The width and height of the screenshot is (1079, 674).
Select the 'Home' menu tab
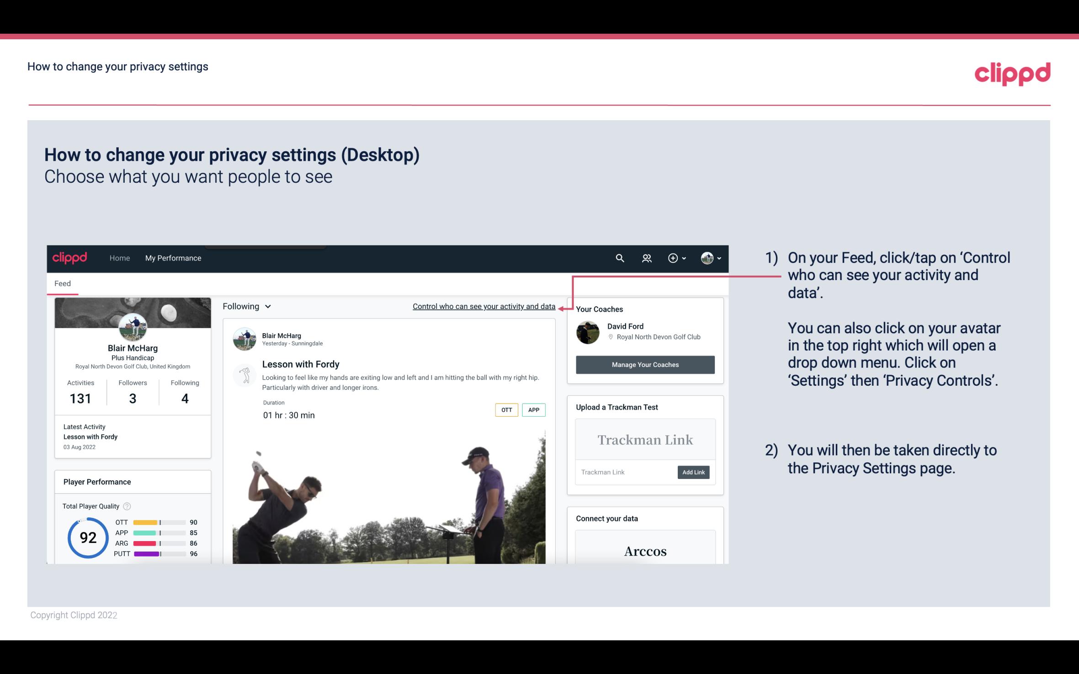pyautogui.click(x=119, y=258)
